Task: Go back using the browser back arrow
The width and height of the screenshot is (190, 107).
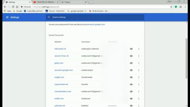Action: [5, 7]
